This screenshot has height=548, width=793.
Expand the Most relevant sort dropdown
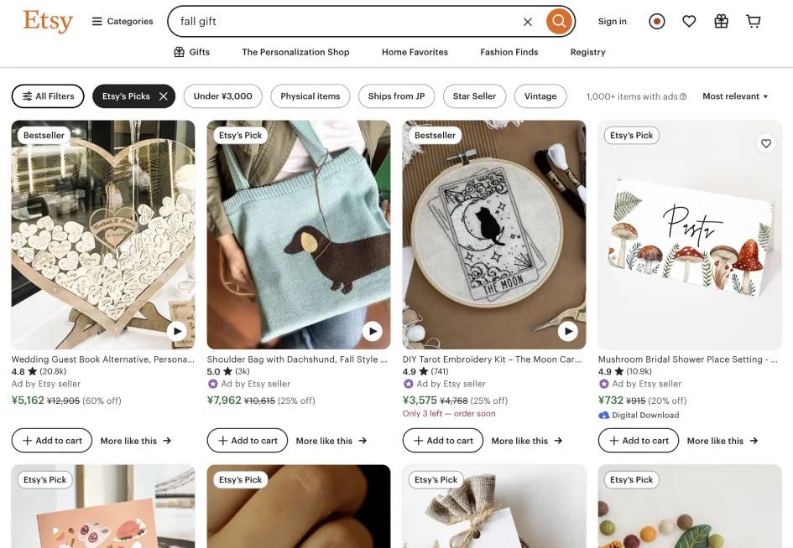point(735,96)
